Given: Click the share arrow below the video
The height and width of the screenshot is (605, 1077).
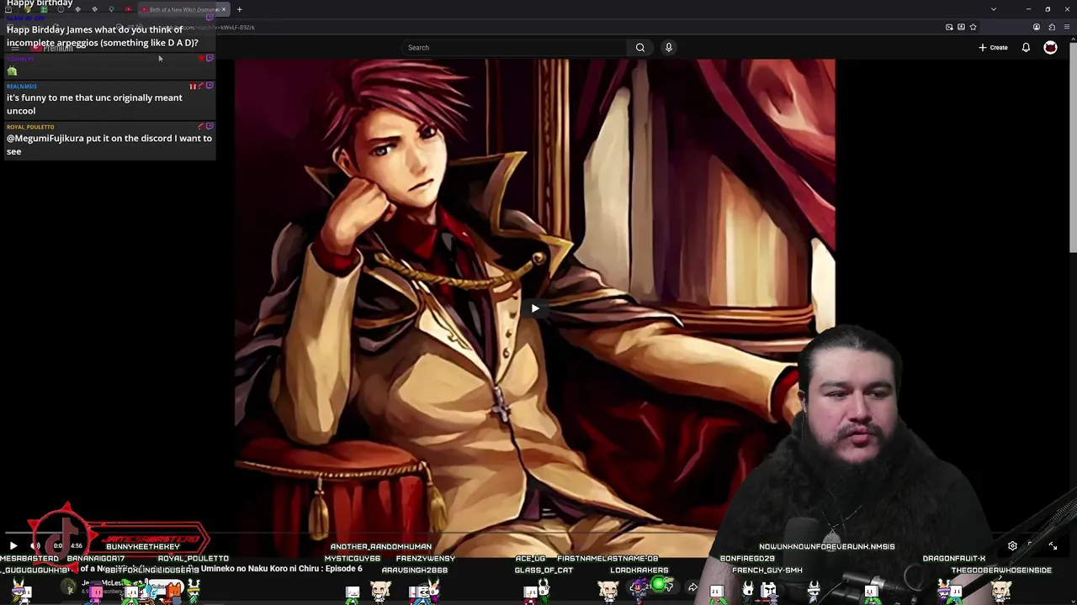Looking at the screenshot, I should (692, 587).
